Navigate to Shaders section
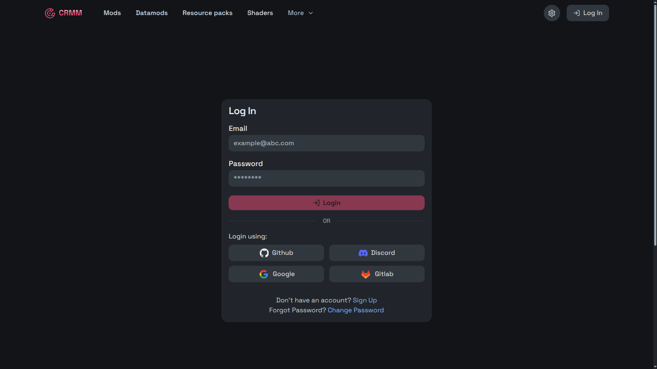The width and height of the screenshot is (657, 369). click(260, 13)
